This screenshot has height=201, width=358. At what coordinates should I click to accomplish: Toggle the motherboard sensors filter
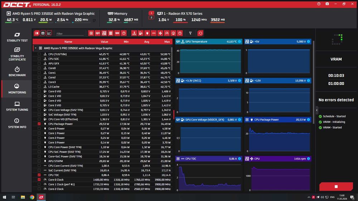click(x=104, y=33)
